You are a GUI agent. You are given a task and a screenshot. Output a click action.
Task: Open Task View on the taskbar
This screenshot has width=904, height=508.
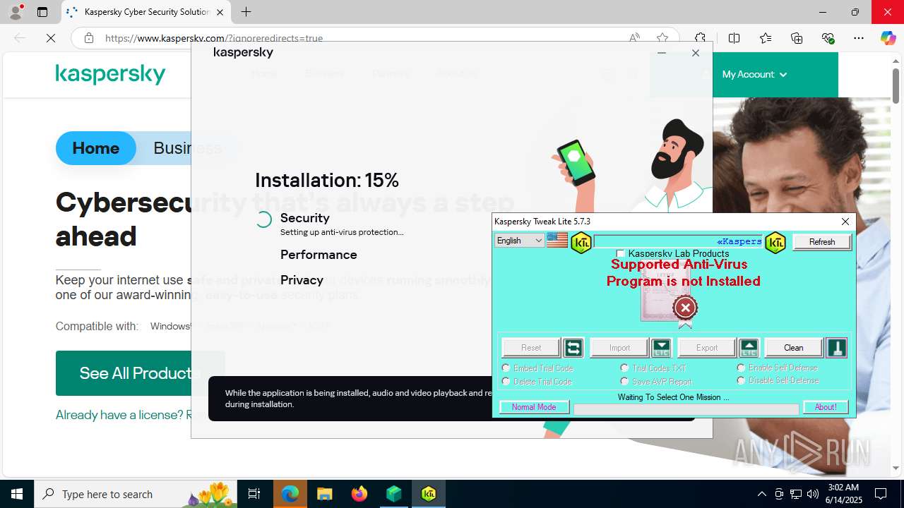pyautogui.click(x=254, y=494)
